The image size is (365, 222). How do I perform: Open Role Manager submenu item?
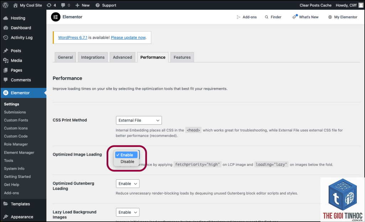coord(16,144)
